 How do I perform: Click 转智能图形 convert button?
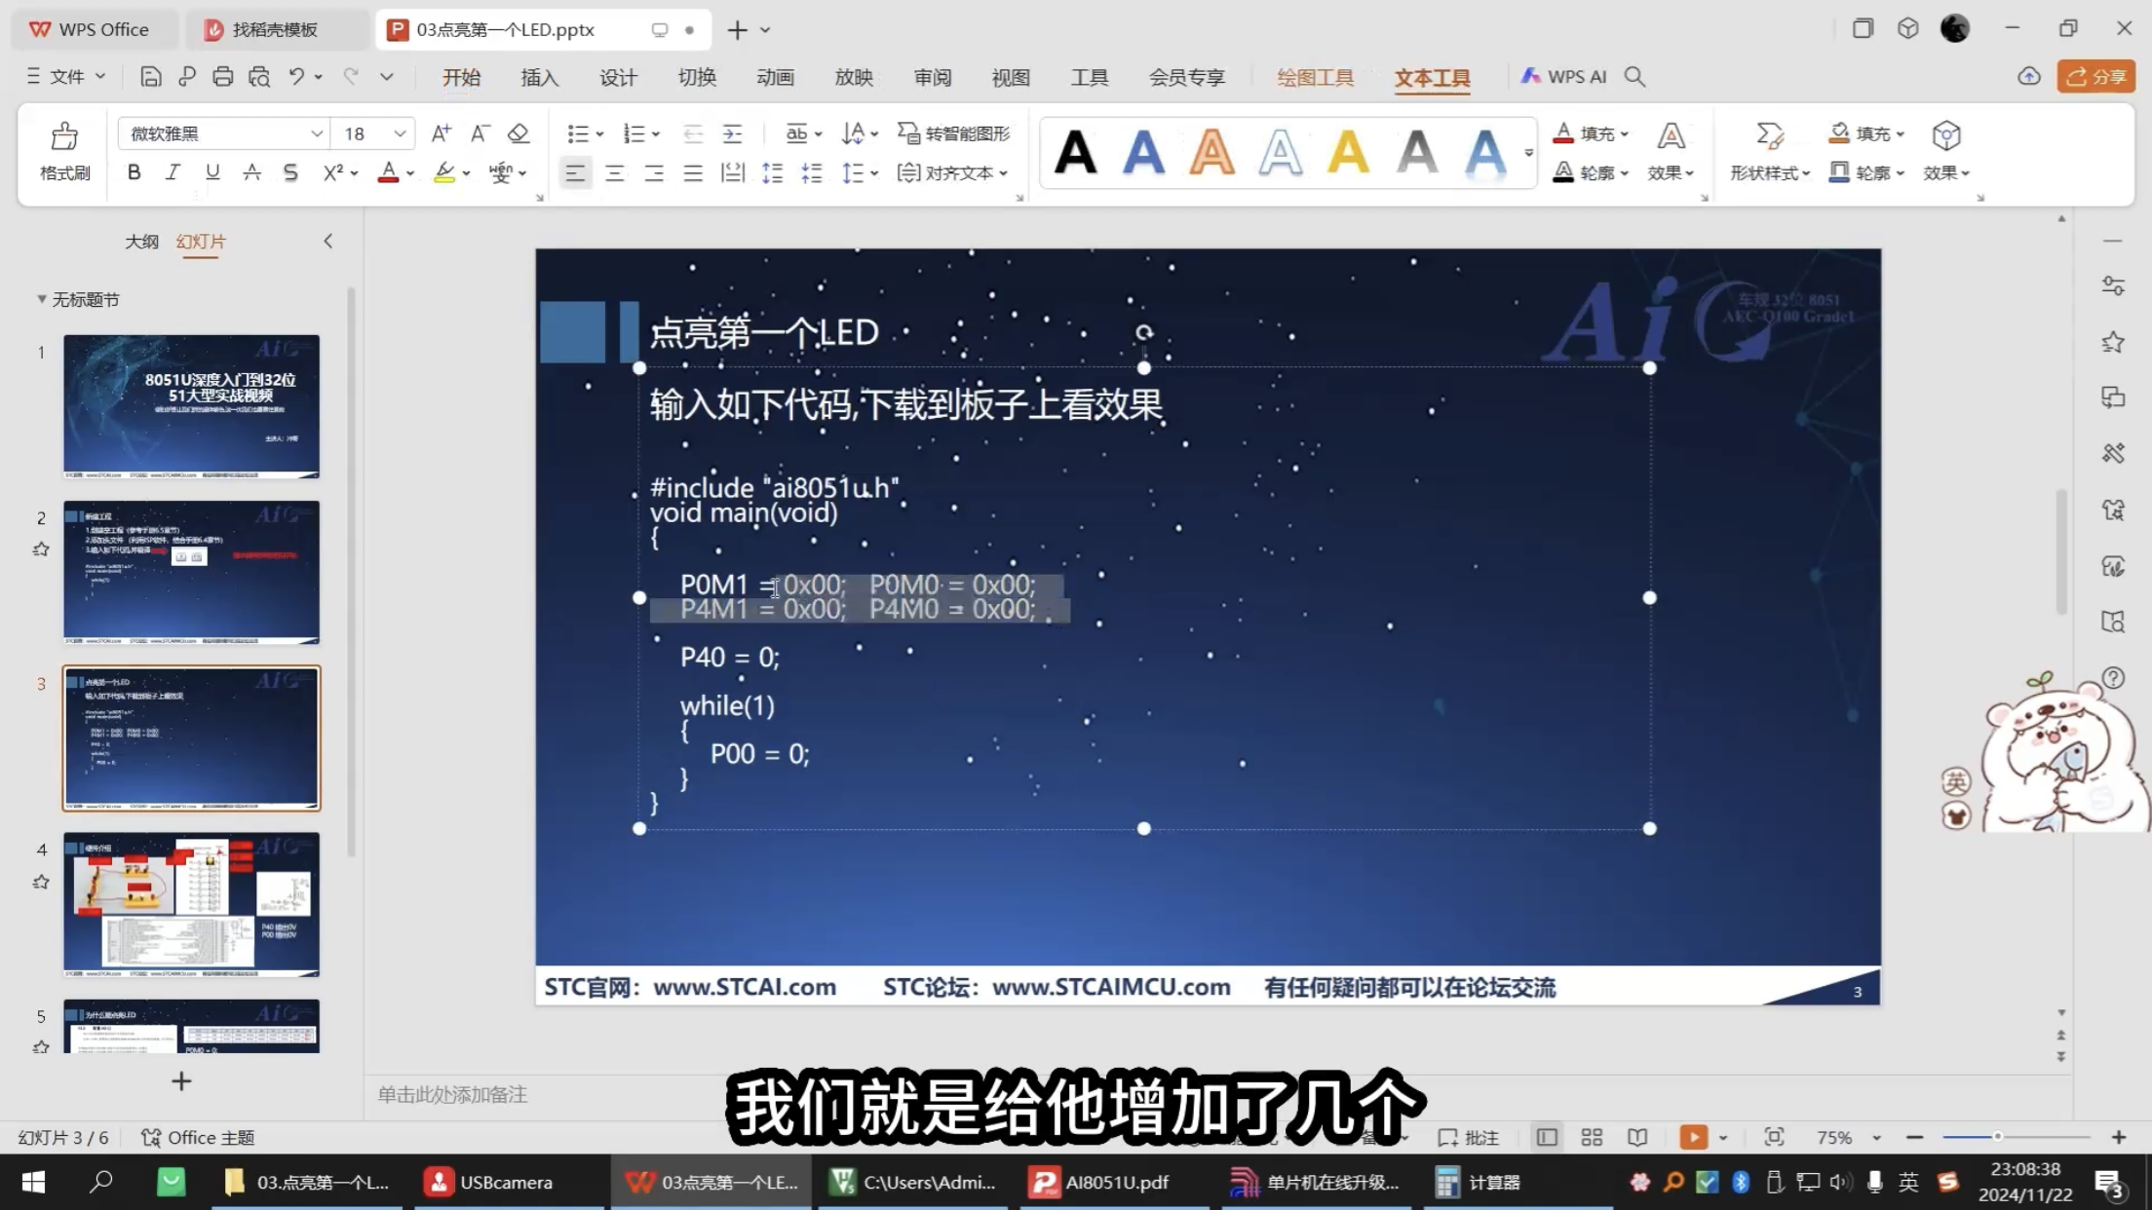click(953, 133)
